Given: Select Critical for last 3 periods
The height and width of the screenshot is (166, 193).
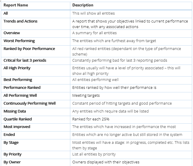Looking at the screenshot, I should coord(25,60).
